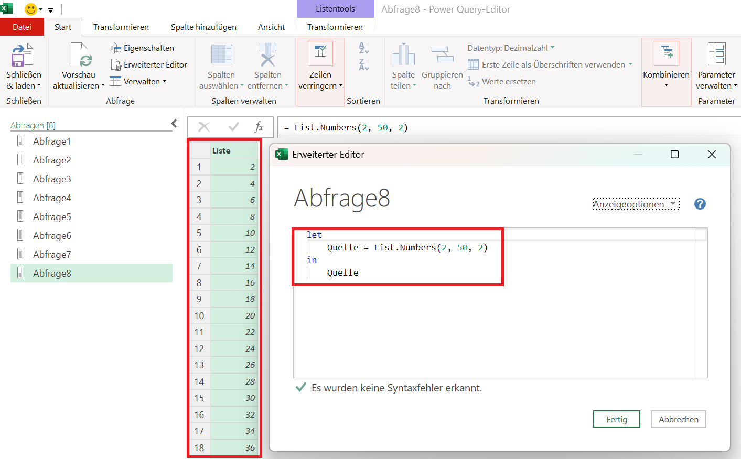
Task: Click the Spalten auswählen icon
Action: (221, 54)
